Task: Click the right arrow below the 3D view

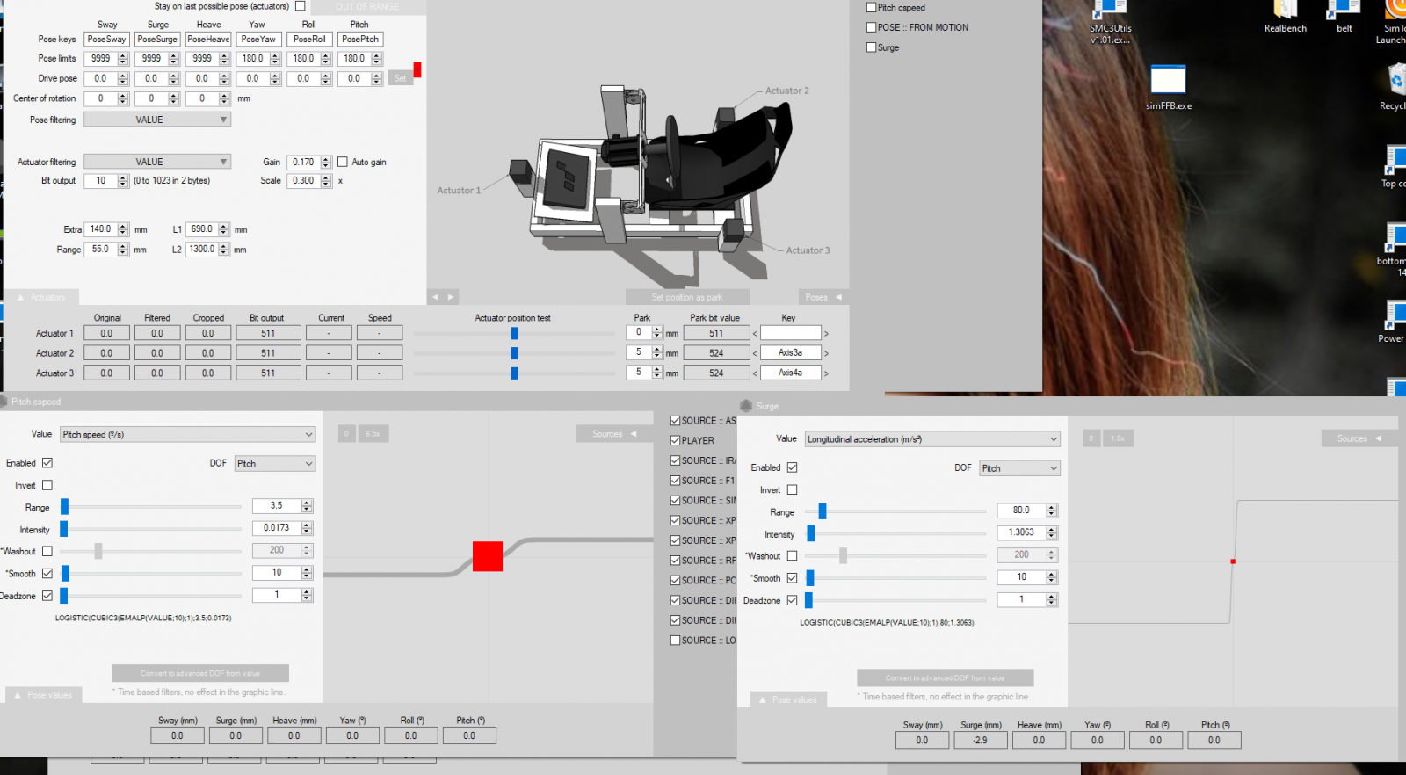Action: pos(451,297)
